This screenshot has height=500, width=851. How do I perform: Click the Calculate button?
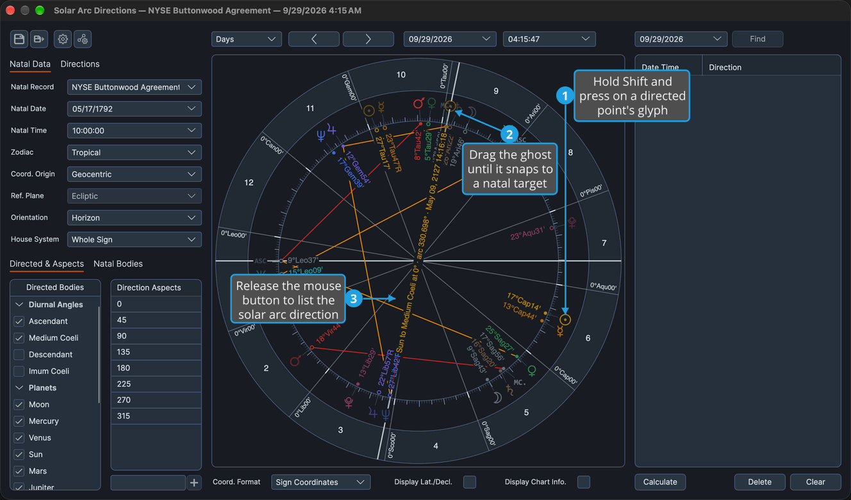pos(660,482)
